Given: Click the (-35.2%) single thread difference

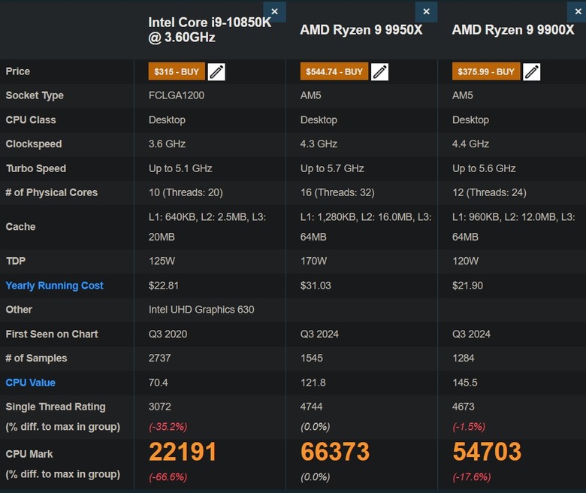Looking at the screenshot, I should pos(168,426).
